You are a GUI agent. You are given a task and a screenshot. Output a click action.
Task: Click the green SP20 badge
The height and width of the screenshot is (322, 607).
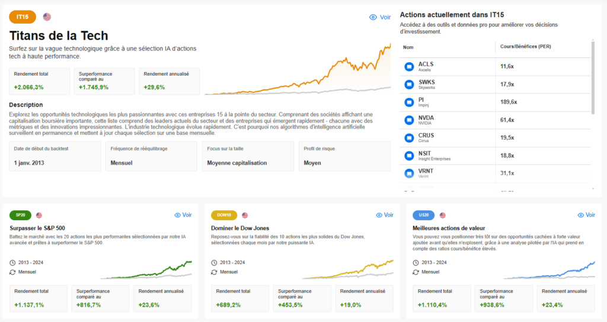(x=20, y=215)
